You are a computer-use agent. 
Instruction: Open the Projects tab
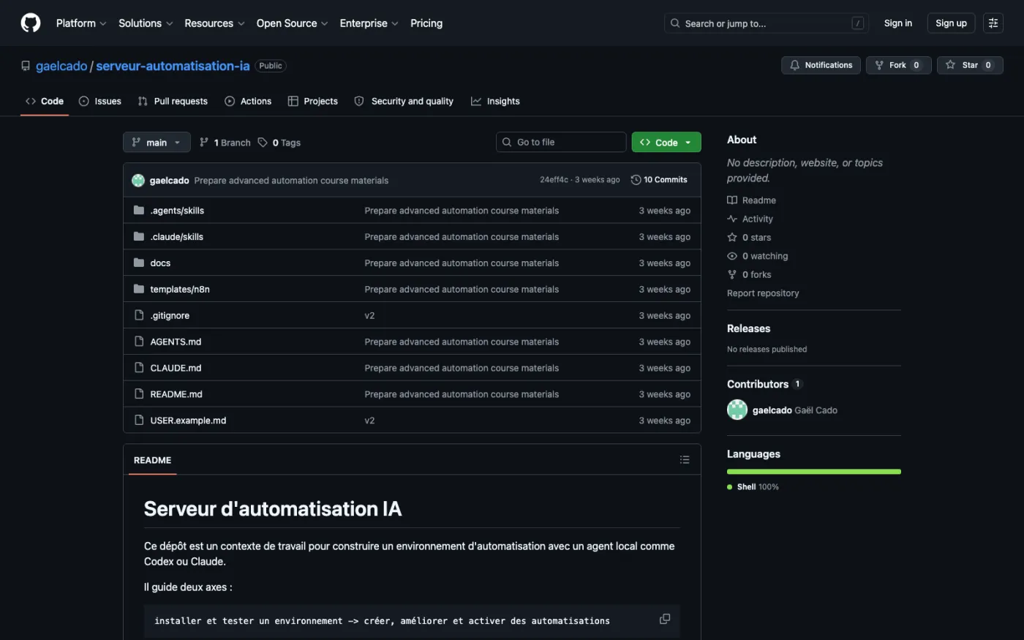coord(313,101)
